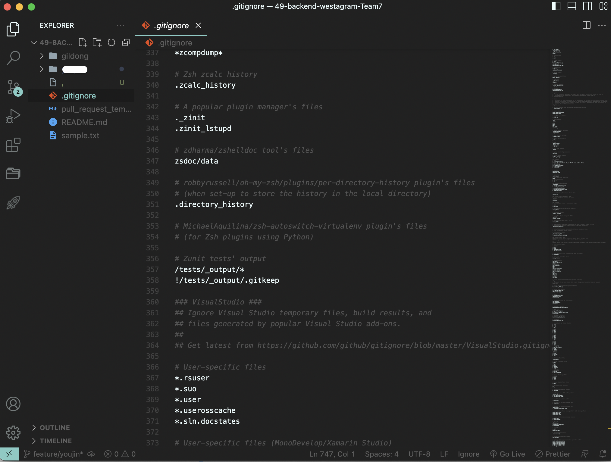Open Run and Debug view
Screen dimensions: 611x462
click(13, 116)
